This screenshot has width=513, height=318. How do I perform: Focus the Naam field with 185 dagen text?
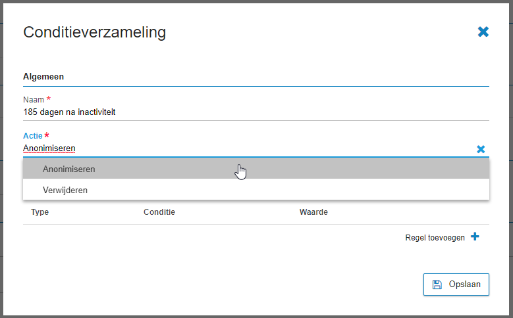click(x=256, y=112)
